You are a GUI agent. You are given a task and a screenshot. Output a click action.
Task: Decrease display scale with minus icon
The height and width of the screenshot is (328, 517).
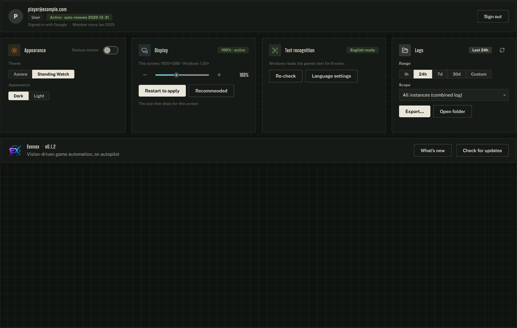[145, 75]
